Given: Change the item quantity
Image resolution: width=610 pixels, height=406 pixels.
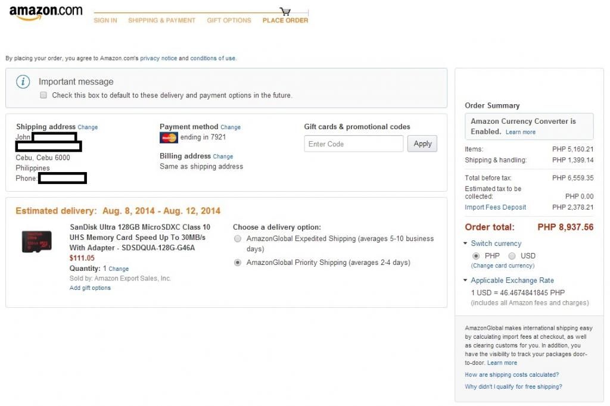Looking at the screenshot, I should coord(119,268).
